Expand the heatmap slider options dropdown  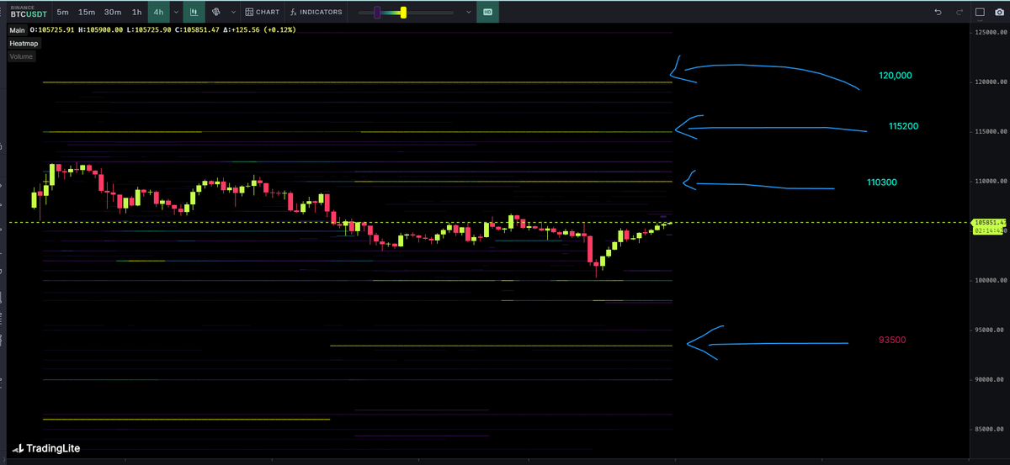point(469,12)
